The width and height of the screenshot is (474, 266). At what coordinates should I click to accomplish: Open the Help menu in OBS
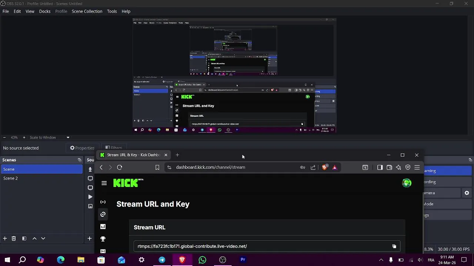126,11
